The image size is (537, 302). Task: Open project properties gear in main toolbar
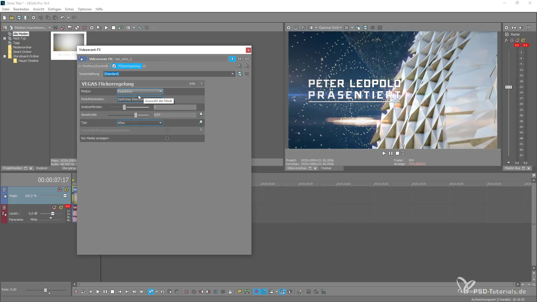pos(34,18)
